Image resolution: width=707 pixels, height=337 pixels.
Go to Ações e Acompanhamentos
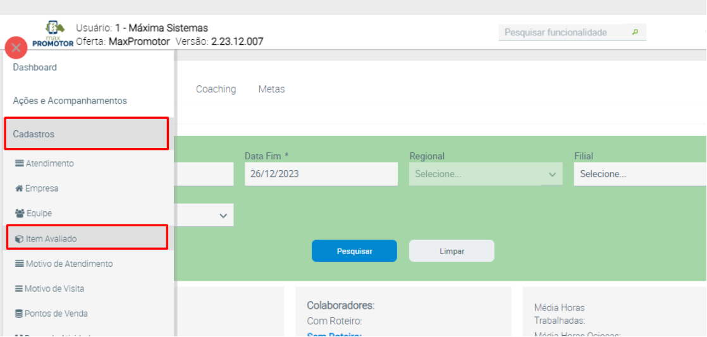[x=70, y=101]
